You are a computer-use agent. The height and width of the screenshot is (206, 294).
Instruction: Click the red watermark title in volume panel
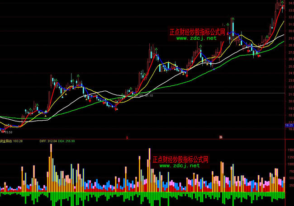click(180, 159)
